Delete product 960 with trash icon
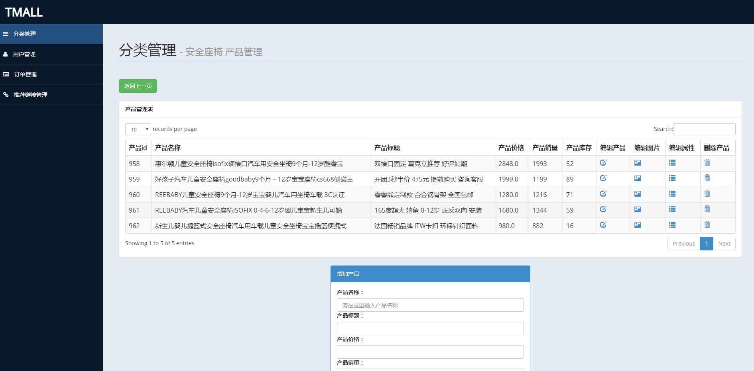Screen dimensions: 754x371 pos(707,193)
